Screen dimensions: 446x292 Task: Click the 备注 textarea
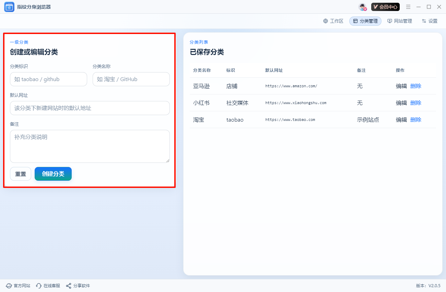pos(90,146)
